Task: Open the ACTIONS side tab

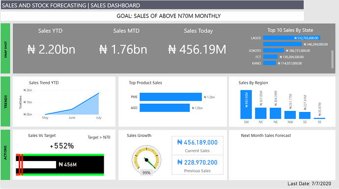Action: click(x=5, y=155)
